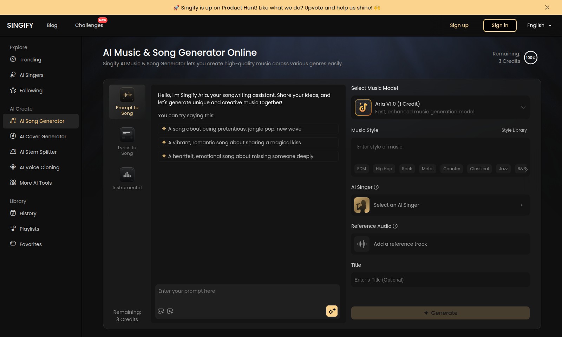Click the Sign in button
Viewport: 562px width, 337px height.
pyautogui.click(x=500, y=25)
